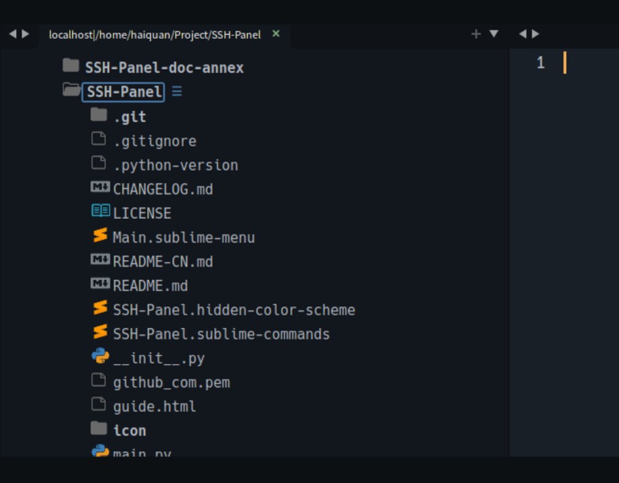Open Main.sublime-menu

(184, 238)
